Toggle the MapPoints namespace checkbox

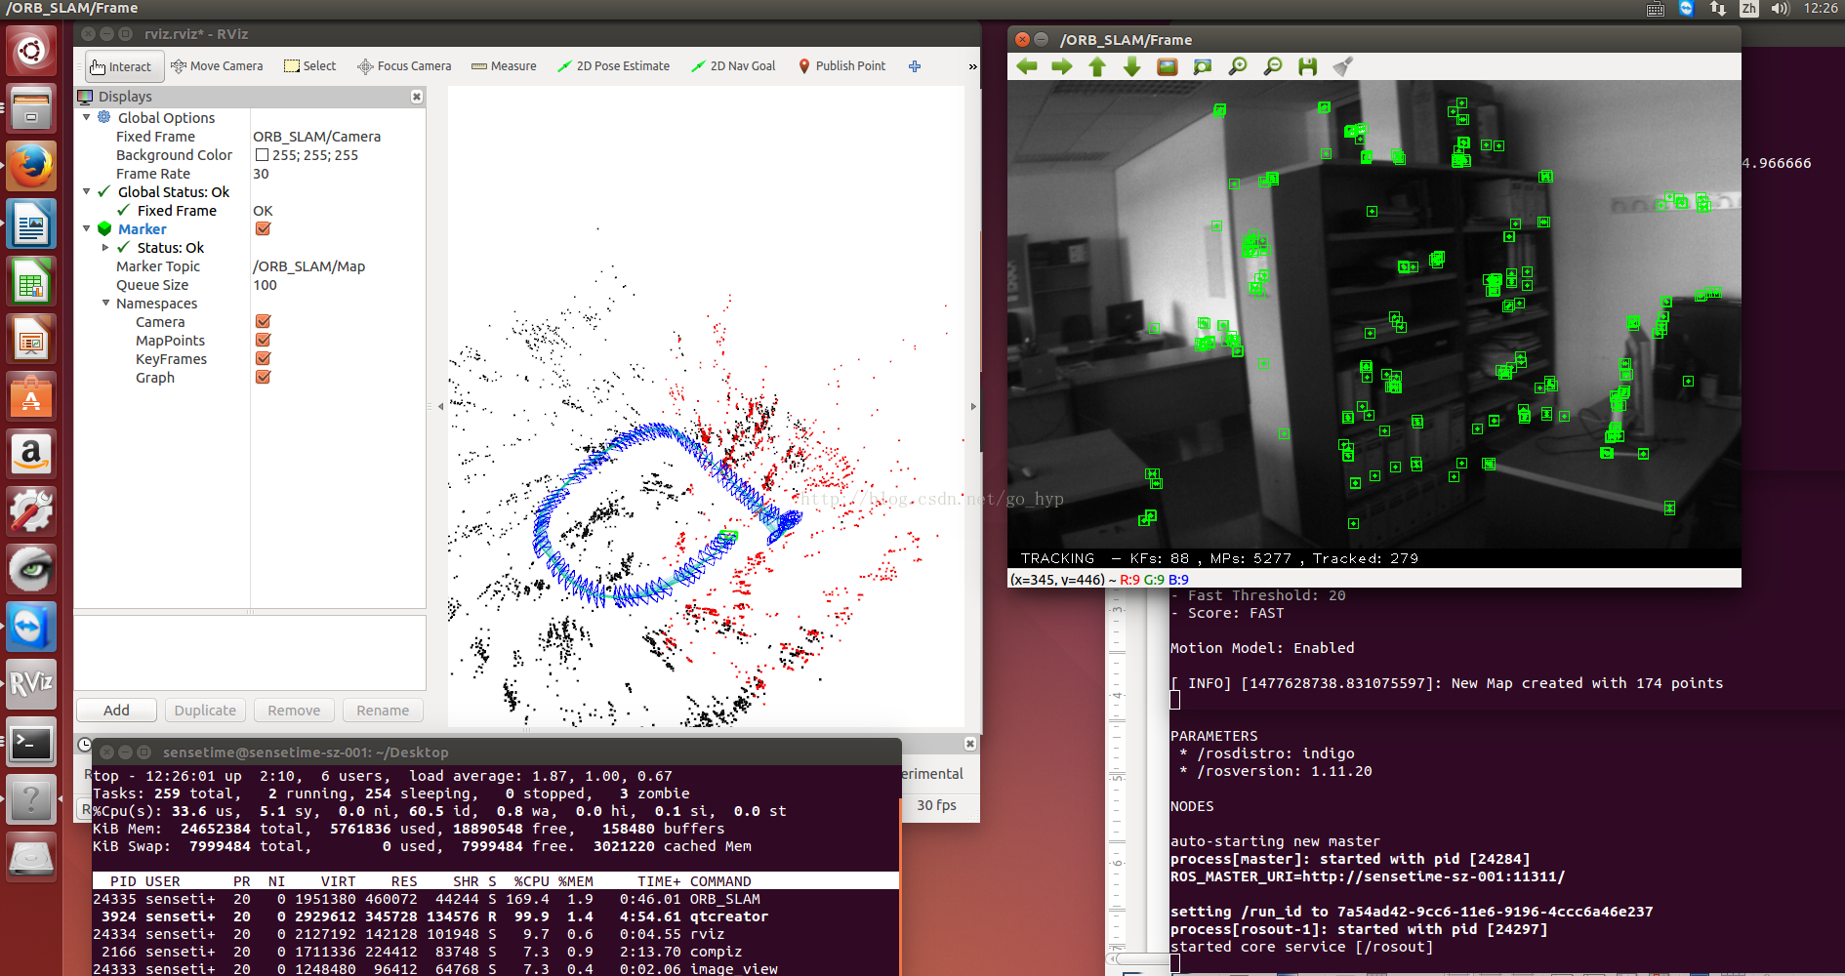tap(263, 341)
